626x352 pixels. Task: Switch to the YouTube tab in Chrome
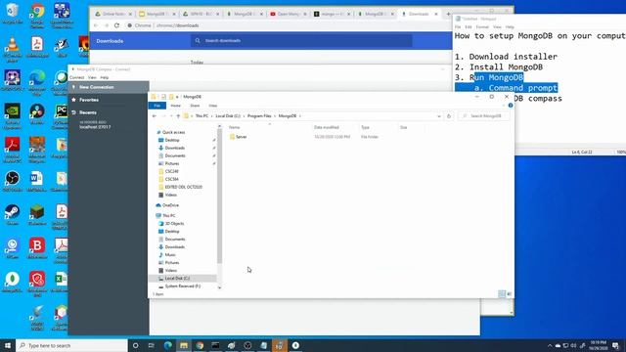(289, 14)
